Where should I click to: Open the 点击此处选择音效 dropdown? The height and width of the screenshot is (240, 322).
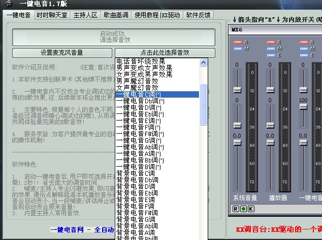[x=165, y=53]
